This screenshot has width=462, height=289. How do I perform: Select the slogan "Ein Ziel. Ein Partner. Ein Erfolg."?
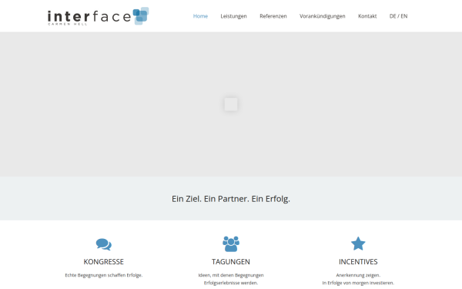pos(231,199)
